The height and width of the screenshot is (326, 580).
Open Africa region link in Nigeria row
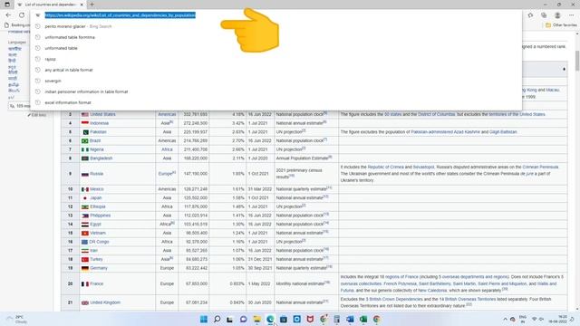[x=167, y=149]
